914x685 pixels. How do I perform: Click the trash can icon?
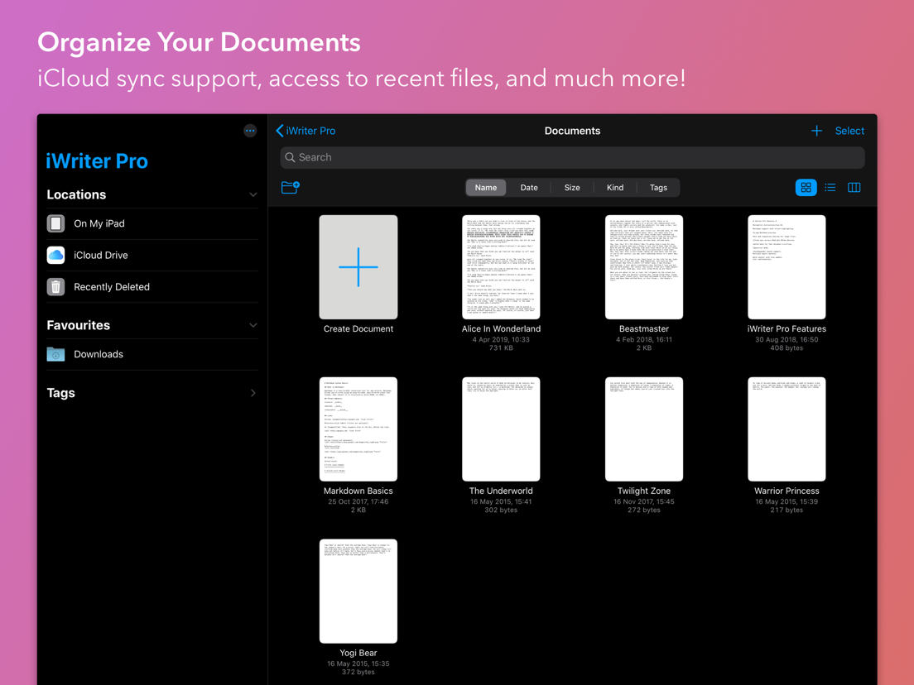click(x=56, y=286)
